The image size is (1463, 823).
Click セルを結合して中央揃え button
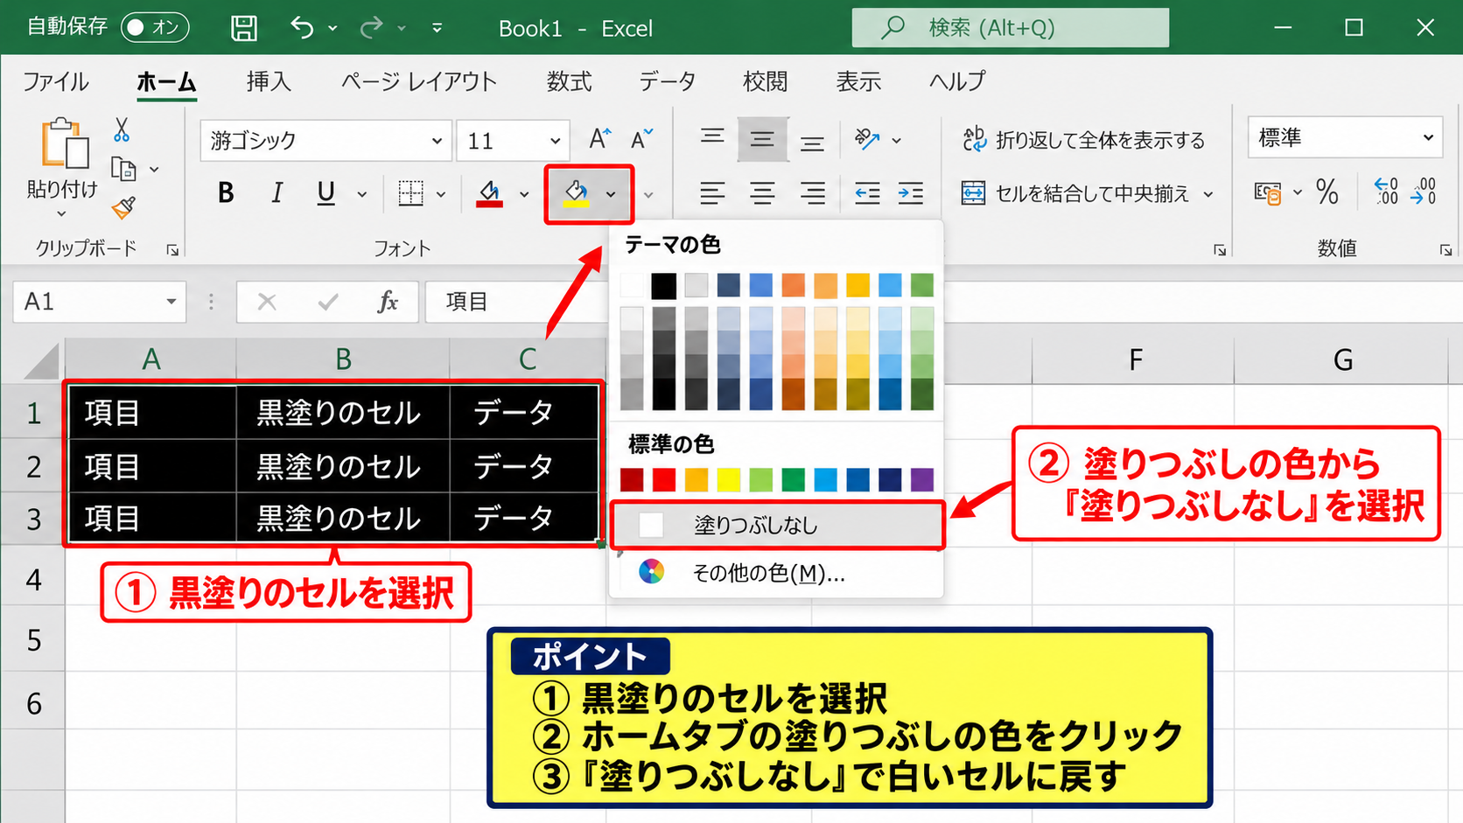pos(1075,193)
